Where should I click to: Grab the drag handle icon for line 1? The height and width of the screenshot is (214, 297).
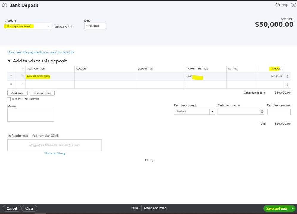[x=11, y=76]
